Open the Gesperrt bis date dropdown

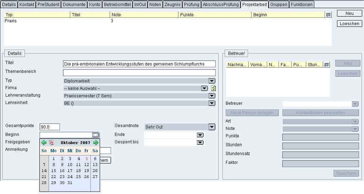pyautogui.click(x=200, y=142)
